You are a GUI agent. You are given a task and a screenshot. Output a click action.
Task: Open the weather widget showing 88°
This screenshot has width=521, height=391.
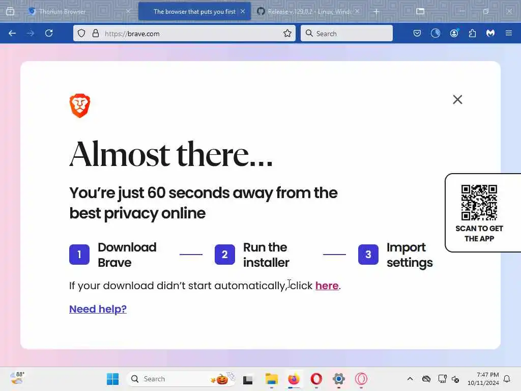(x=17, y=379)
